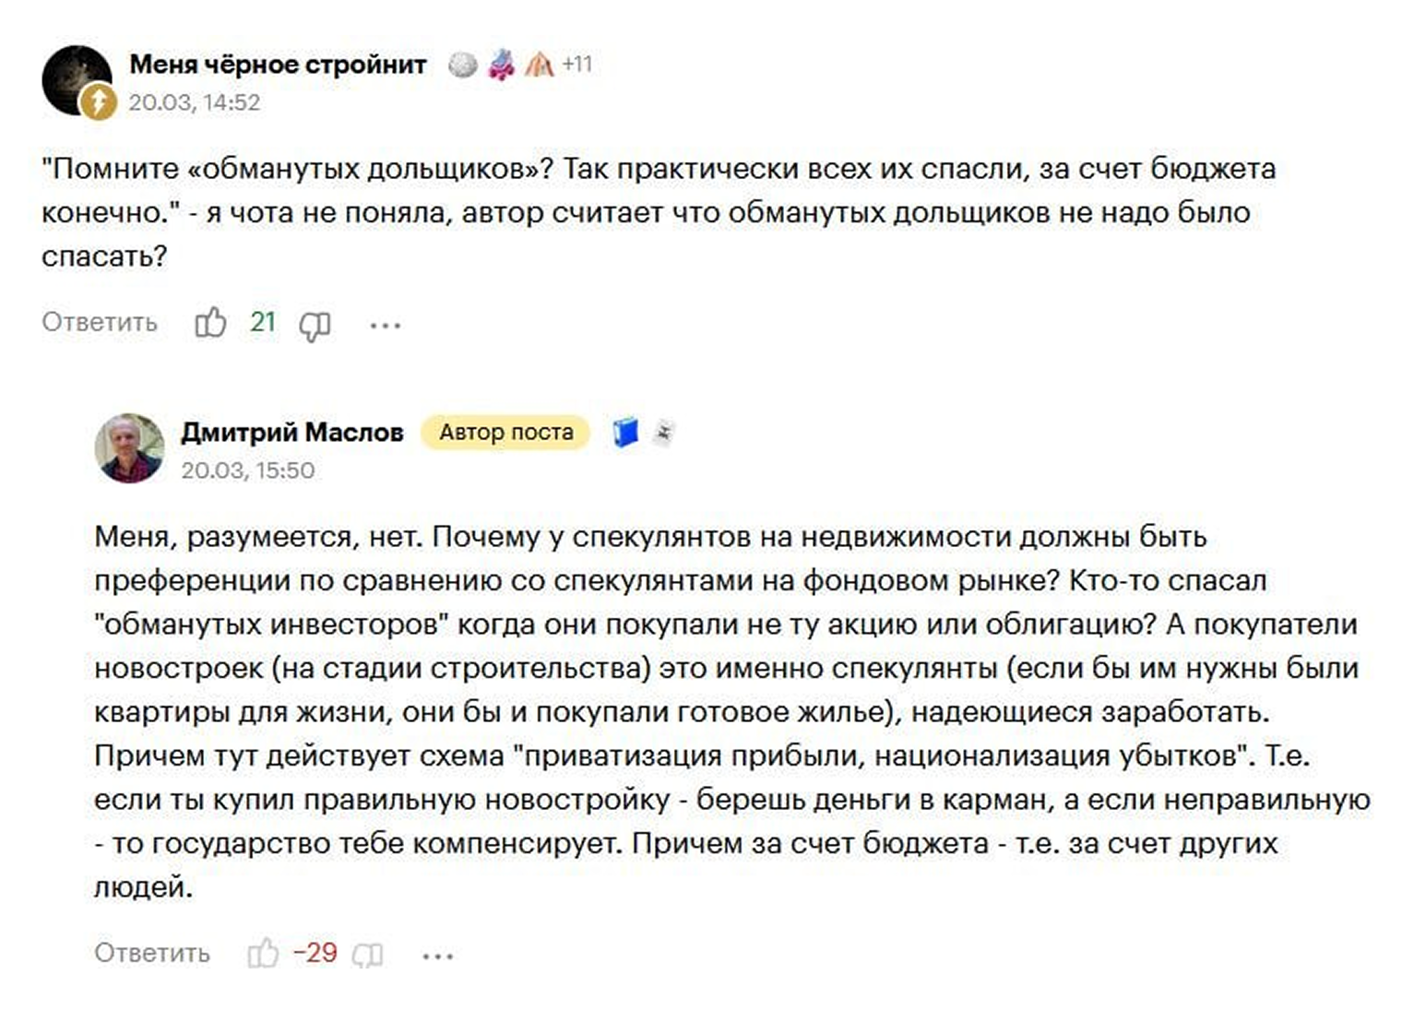Click the roller skate badge icon
The height and width of the screenshot is (1022, 1402).
pyautogui.click(x=501, y=65)
